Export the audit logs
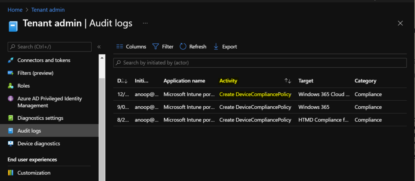The image size is (415, 181). [x=225, y=47]
